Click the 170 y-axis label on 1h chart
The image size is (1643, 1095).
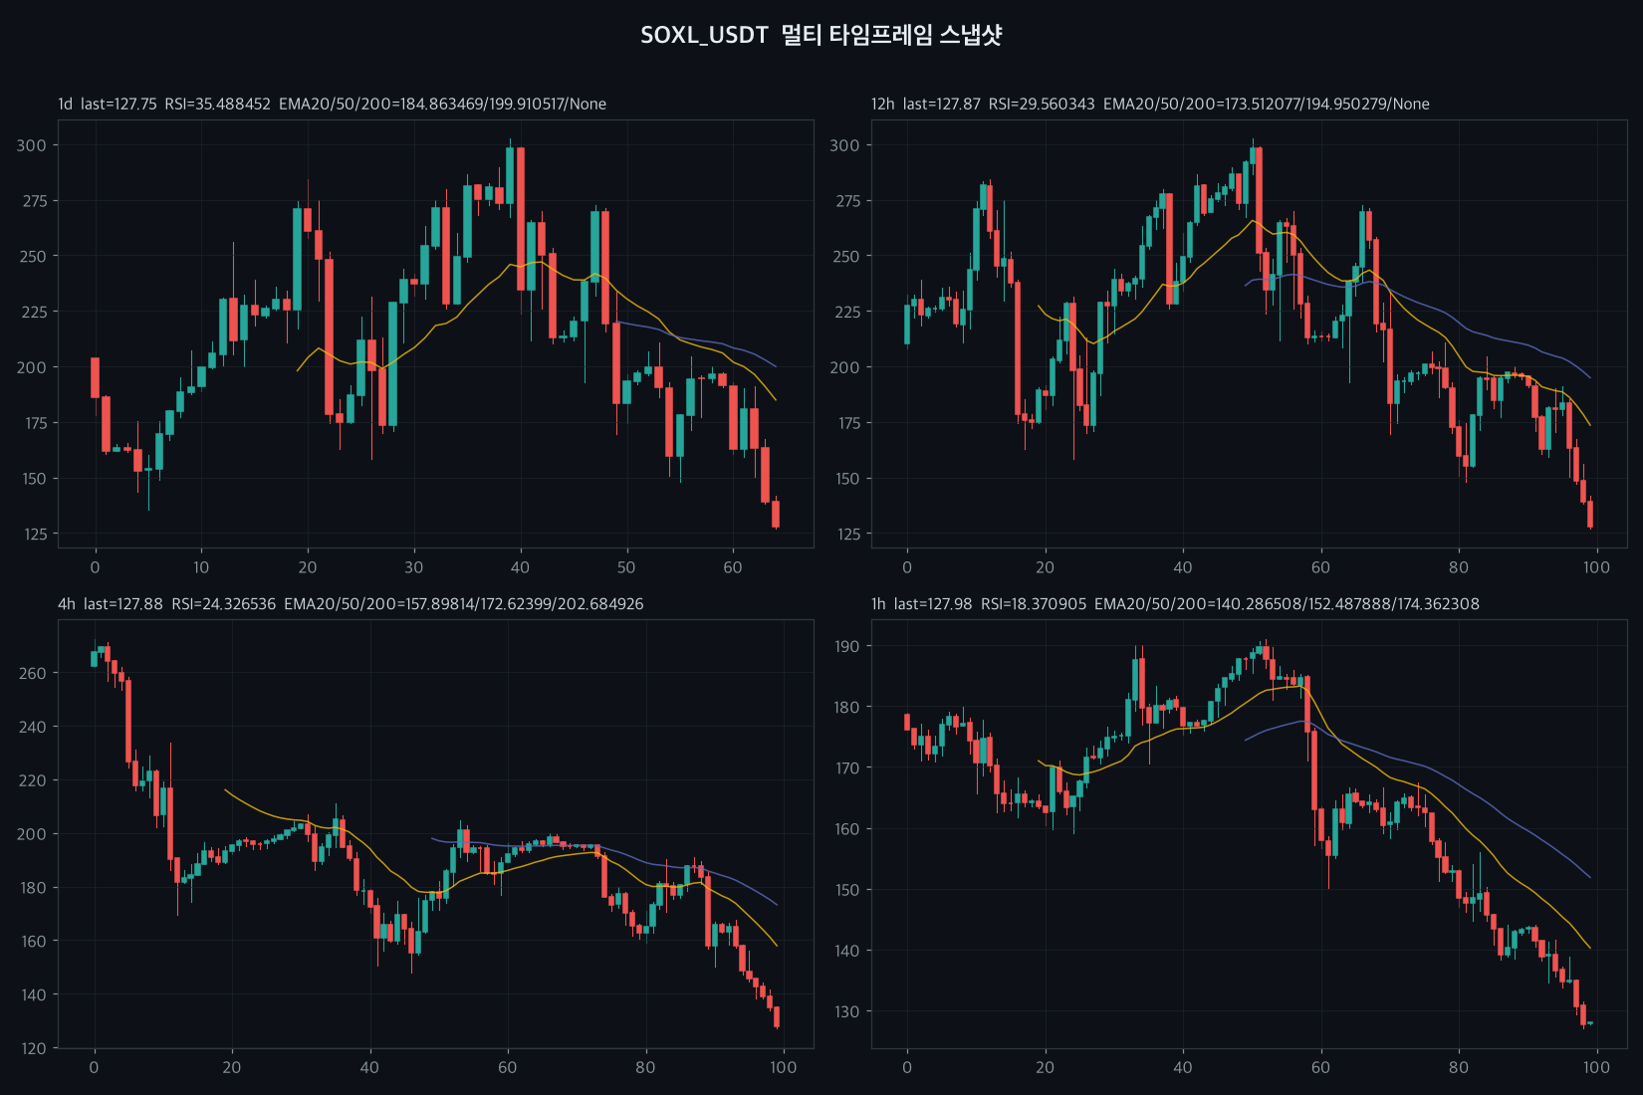point(847,768)
